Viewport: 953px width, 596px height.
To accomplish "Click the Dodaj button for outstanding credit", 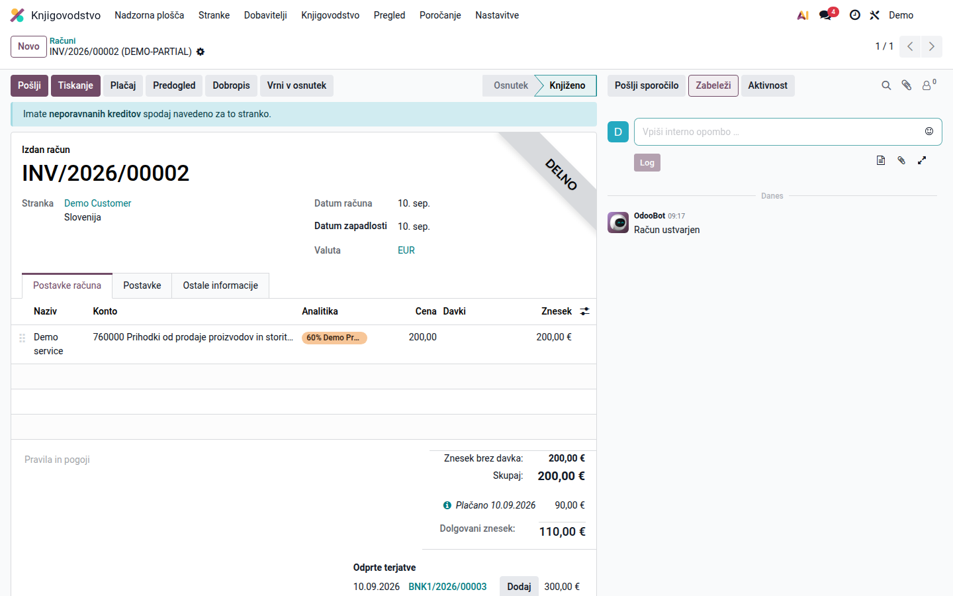I will pos(519,587).
